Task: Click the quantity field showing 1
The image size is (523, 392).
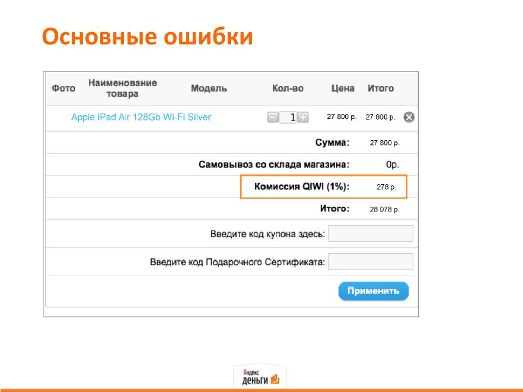Action: pyautogui.click(x=288, y=117)
